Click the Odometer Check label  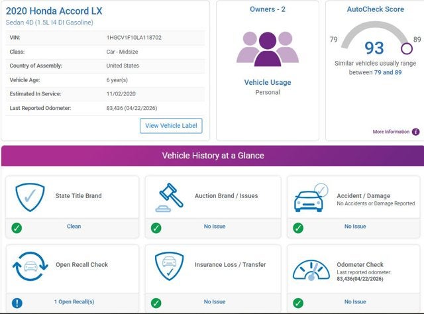coord(360,264)
